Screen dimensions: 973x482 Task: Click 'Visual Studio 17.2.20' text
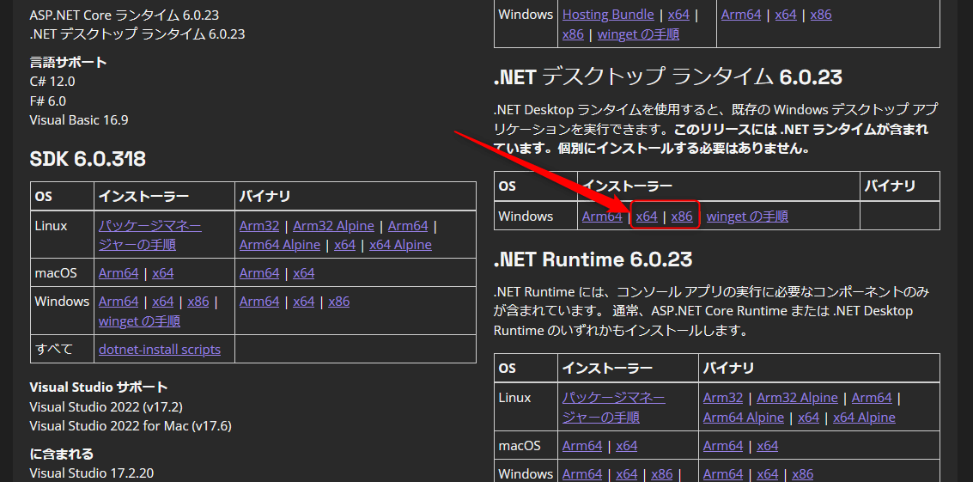pos(91,473)
